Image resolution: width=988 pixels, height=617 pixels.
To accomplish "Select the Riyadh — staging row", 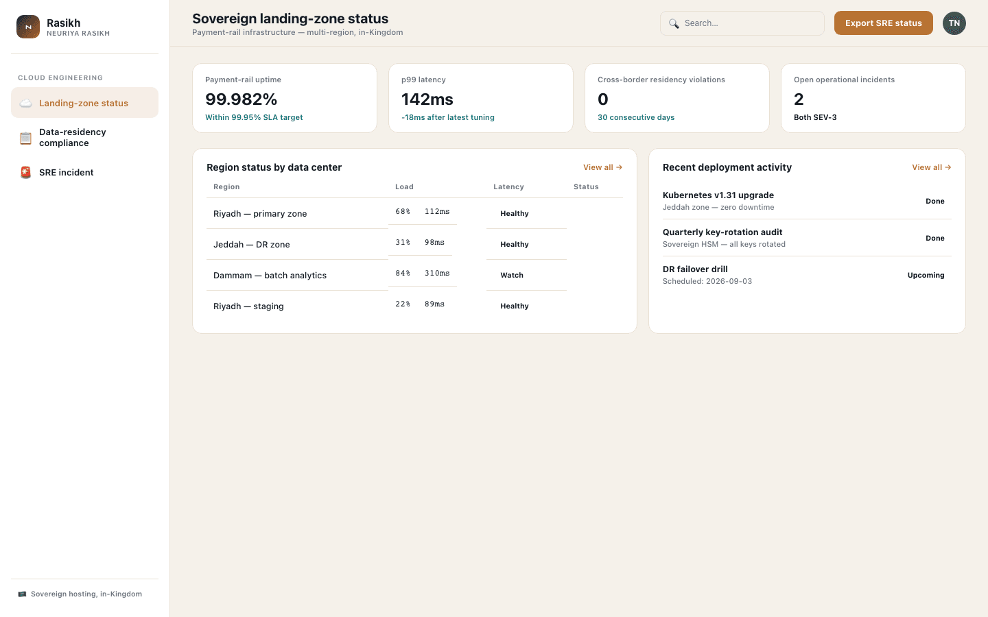I will (414, 306).
